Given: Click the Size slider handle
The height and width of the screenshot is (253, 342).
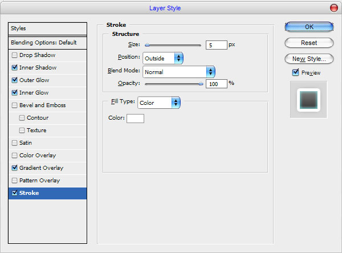Looking at the screenshot, I should pyautogui.click(x=147, y=45).
